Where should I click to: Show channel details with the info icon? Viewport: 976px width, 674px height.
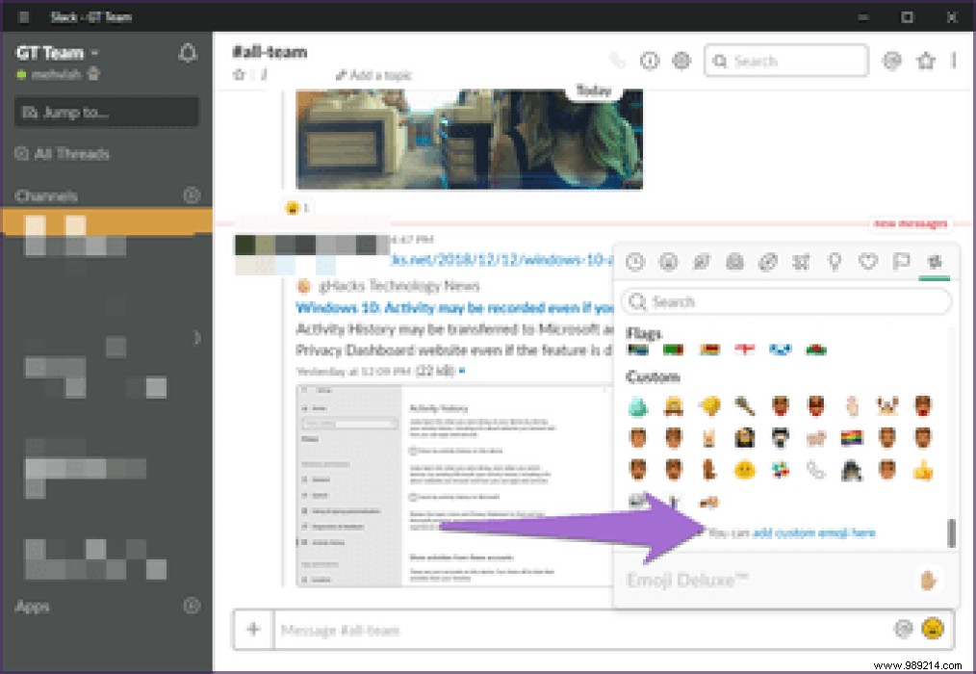tap(650, 60)
